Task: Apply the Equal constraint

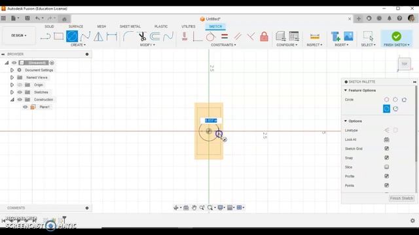Action: [225, 37]
